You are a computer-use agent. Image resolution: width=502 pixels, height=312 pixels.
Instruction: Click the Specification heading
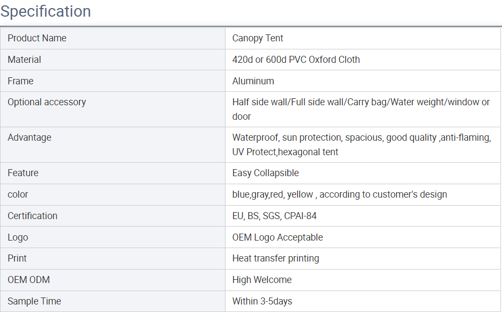click(46, 11)
